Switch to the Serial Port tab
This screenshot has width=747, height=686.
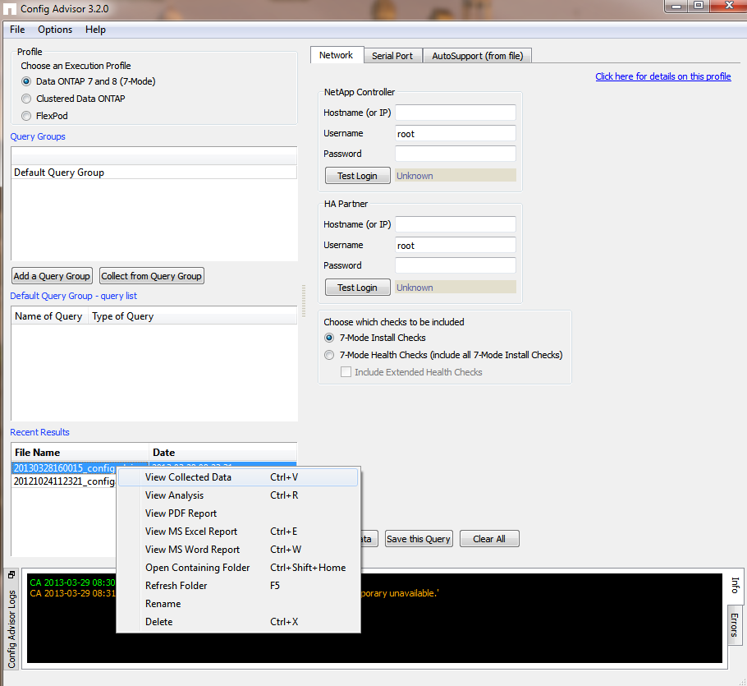tap(392, 56)
